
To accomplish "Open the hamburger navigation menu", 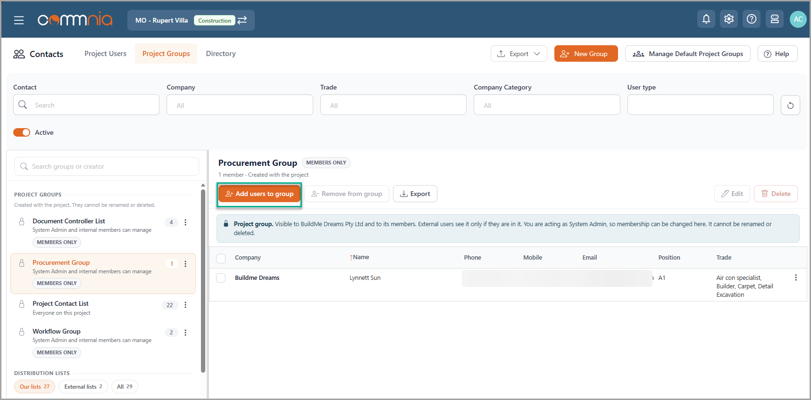I will pyautogui.click(x=19, y=20).
